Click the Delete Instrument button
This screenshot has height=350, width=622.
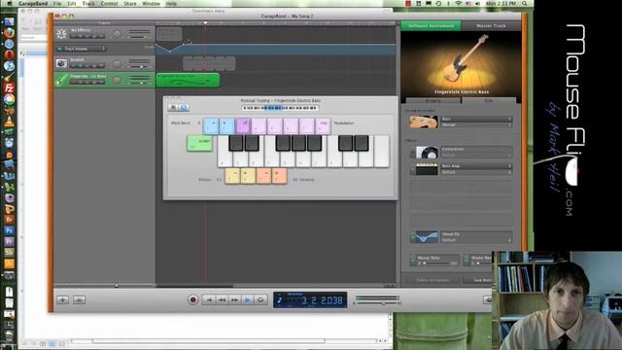click(x=432, y=280)
